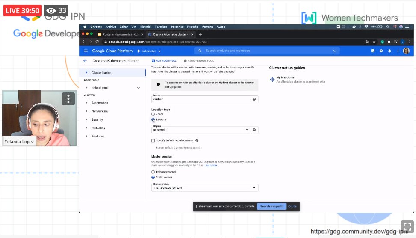Viewport: 416px width, 238px height.
Task: Click the help icon beside Region dropdown
Action: pos(254,130)
